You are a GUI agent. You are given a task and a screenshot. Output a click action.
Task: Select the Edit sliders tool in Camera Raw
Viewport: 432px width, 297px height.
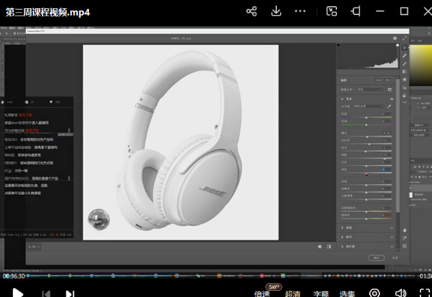tap(405, 47)
